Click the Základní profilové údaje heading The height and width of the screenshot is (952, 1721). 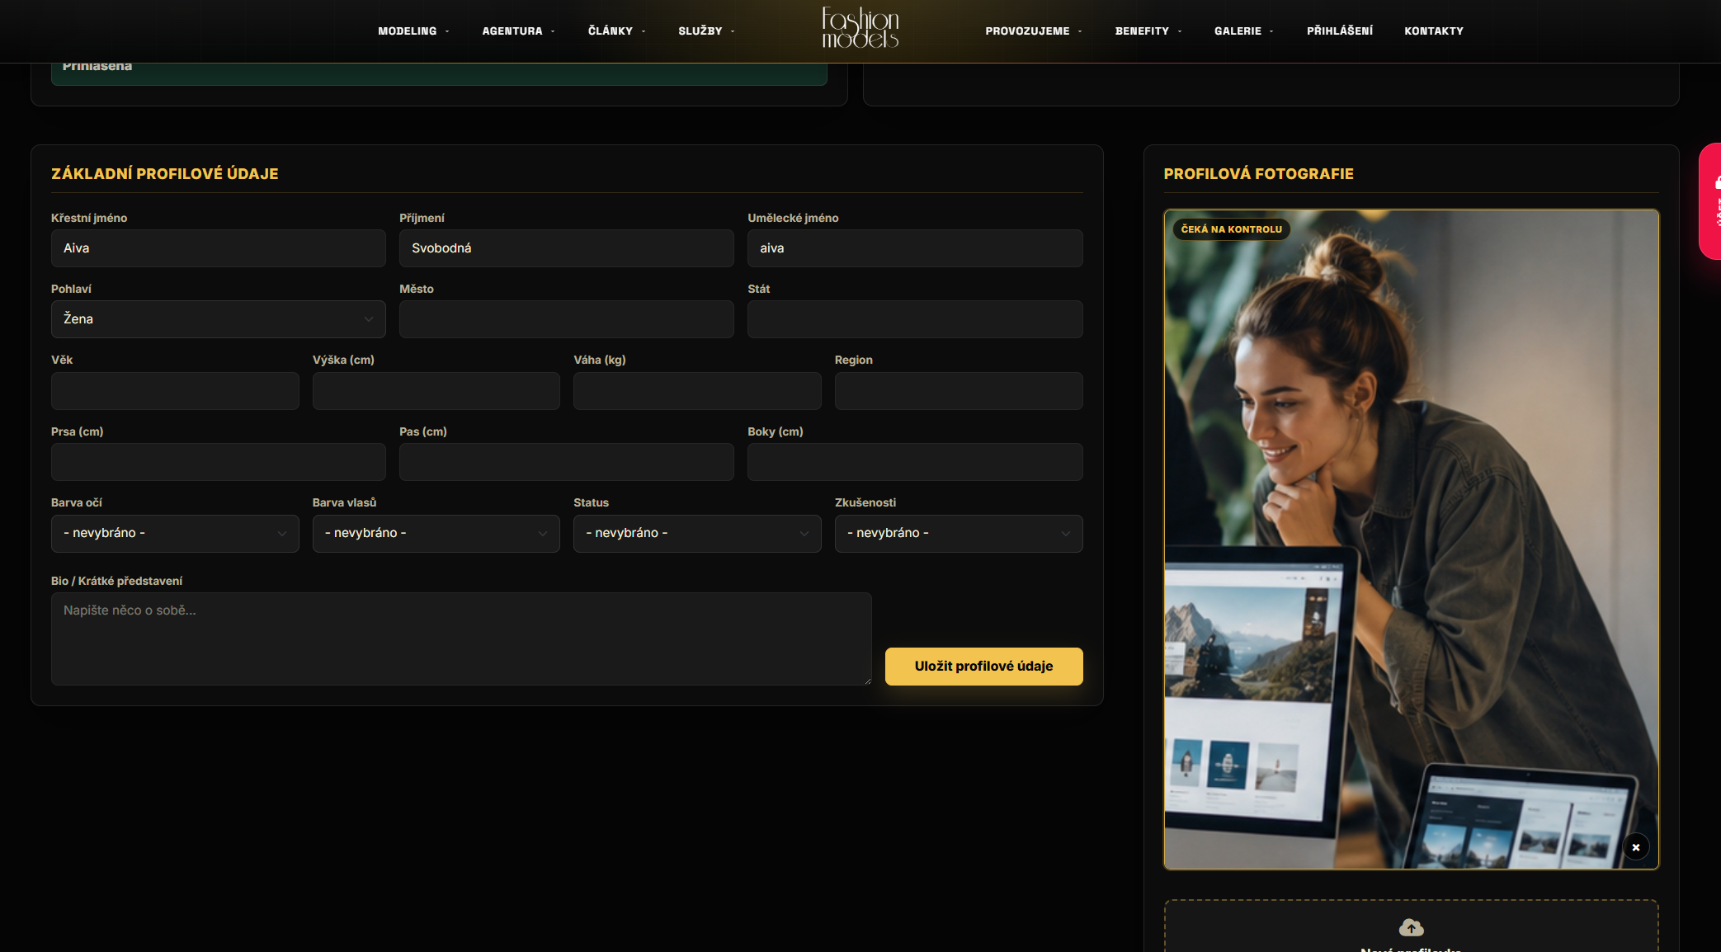pos(165,174)
